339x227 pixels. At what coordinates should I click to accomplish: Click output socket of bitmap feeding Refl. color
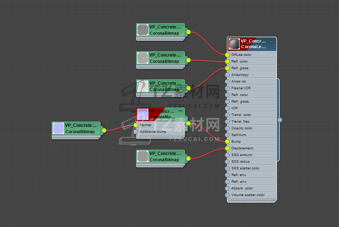(x=188, y=60)
